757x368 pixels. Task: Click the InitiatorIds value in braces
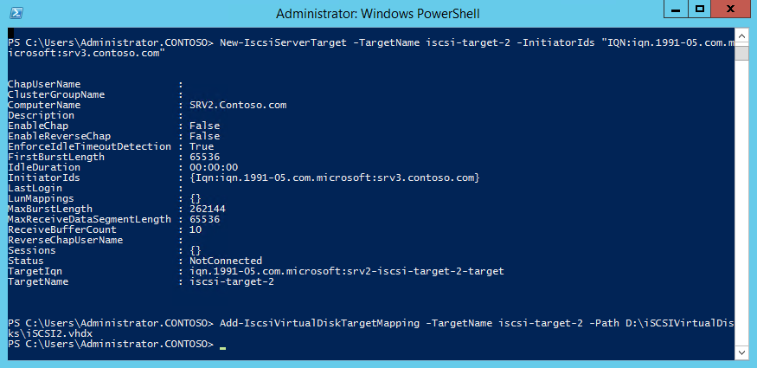(335, 178)
